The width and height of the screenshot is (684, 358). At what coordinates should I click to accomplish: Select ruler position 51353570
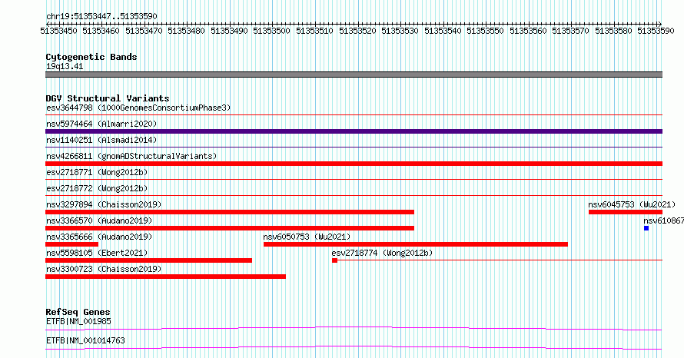click(570, 31)
